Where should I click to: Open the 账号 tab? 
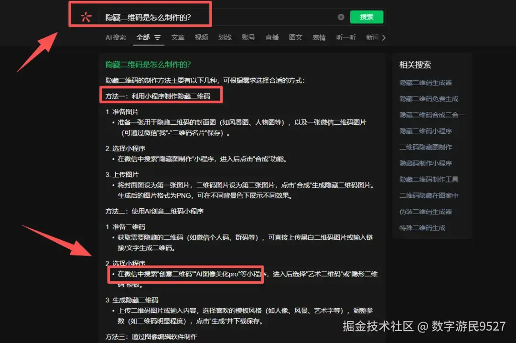point(248,37)
